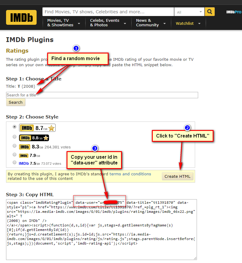
Task: Click the black 8.8 rating badge
Action: pos(34,138)
